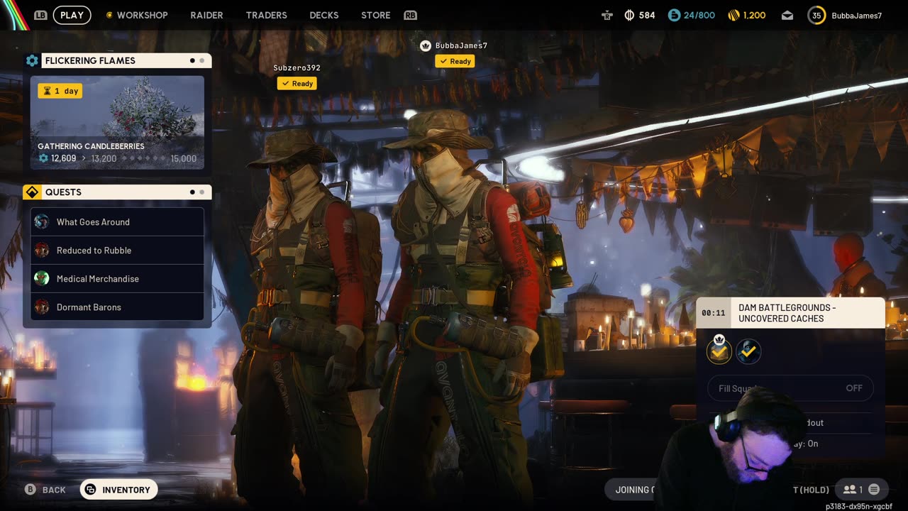This screenshot has height=511, width=908.
Task: Switch Quests panel page dots
Action: [x=196, y=192]
